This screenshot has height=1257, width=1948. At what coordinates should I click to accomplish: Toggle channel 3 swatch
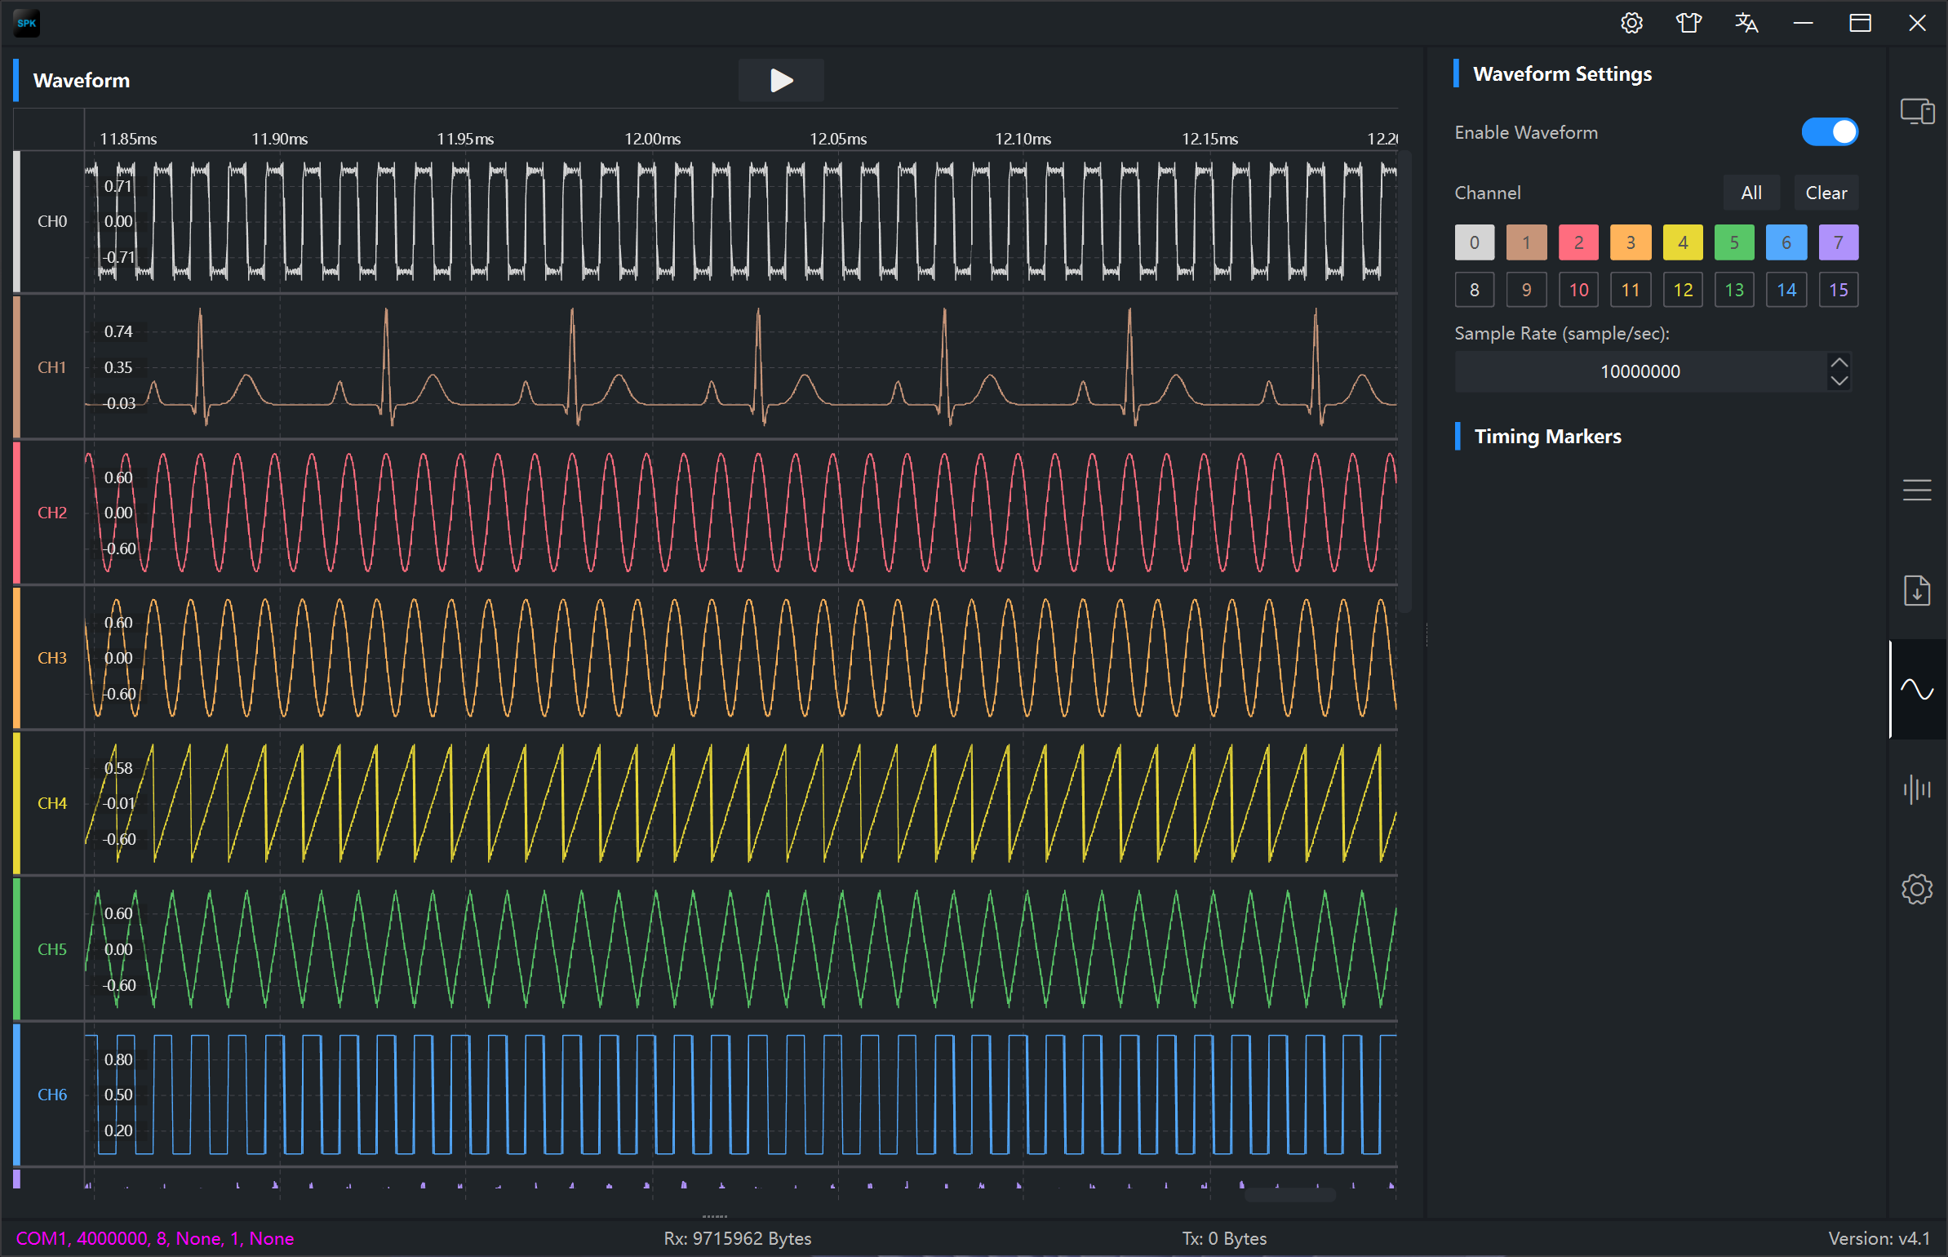coord(1631,242)
